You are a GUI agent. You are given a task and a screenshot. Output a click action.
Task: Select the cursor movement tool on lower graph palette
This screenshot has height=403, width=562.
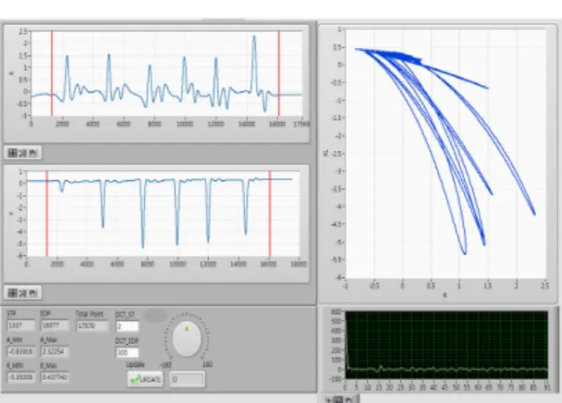(x=13, y=293)
